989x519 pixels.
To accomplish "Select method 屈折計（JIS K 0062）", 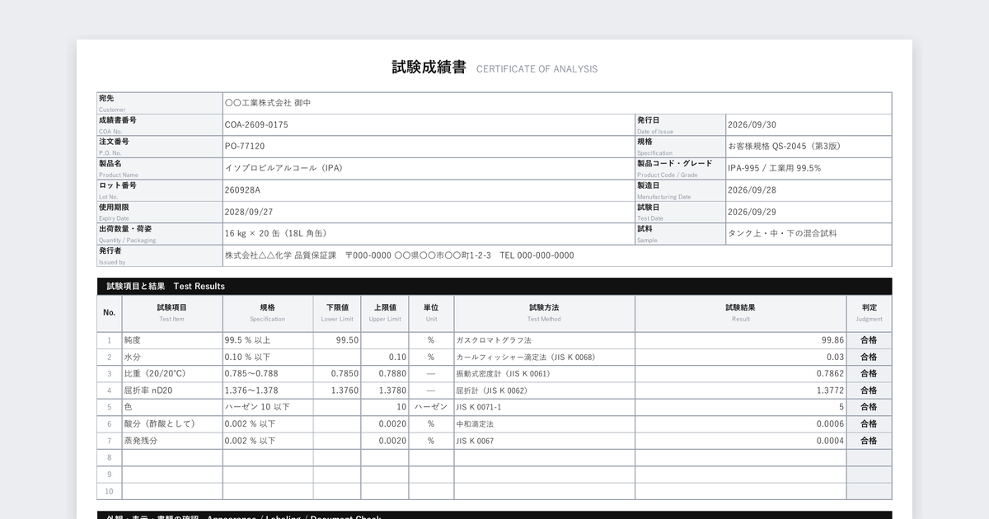I will 544,390.
